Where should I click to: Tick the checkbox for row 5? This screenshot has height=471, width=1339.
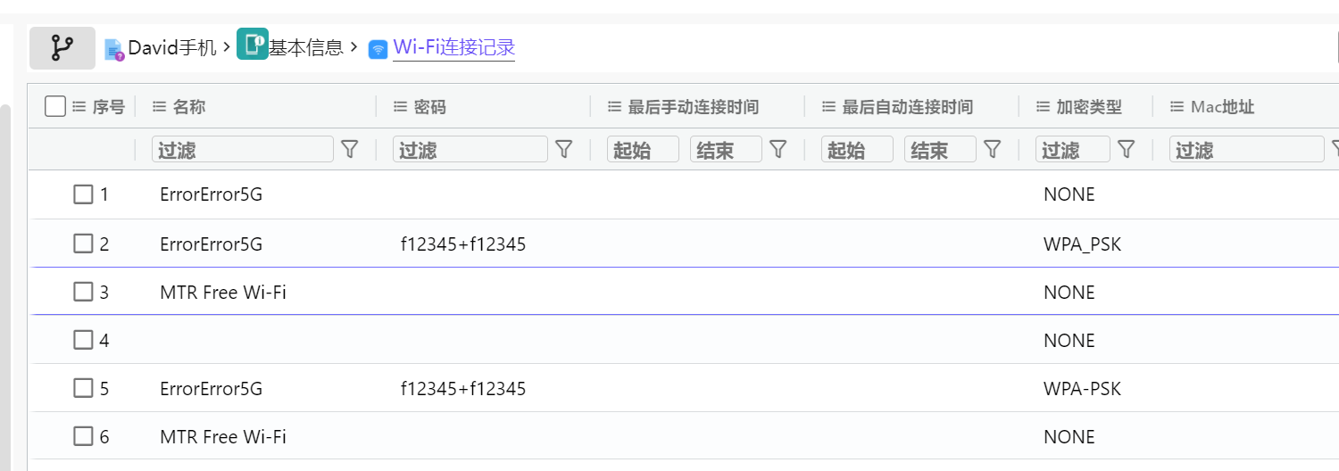83,388
